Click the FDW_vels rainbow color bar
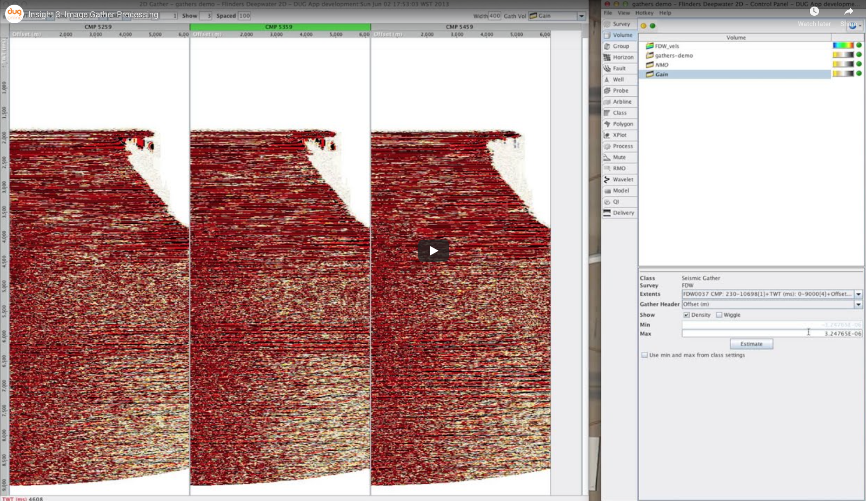866x501 pixels. tap(843, 46)
